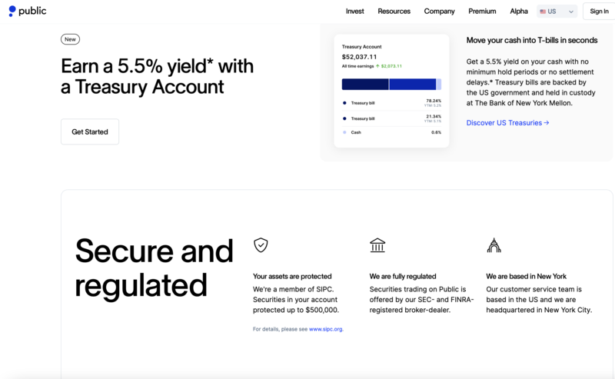Click the first Treasury bill bullet dot

pyautogui.click(x=344, y=102)
